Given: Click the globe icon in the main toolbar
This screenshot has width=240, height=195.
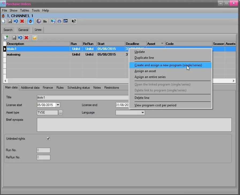Looking at the screenshot, I should (39, 21).
